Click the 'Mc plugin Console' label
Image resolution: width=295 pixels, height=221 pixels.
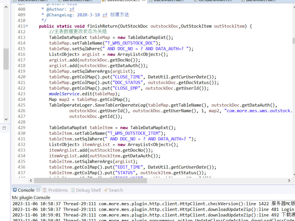(31, 197)
